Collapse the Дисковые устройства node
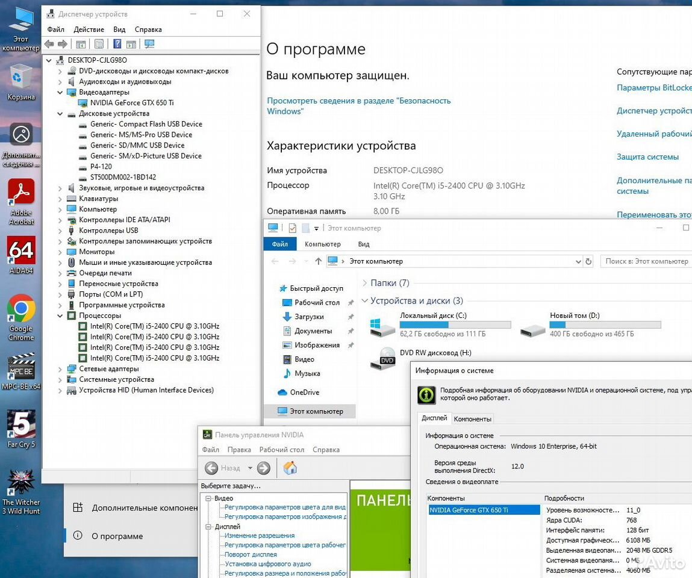 (60, 113)
